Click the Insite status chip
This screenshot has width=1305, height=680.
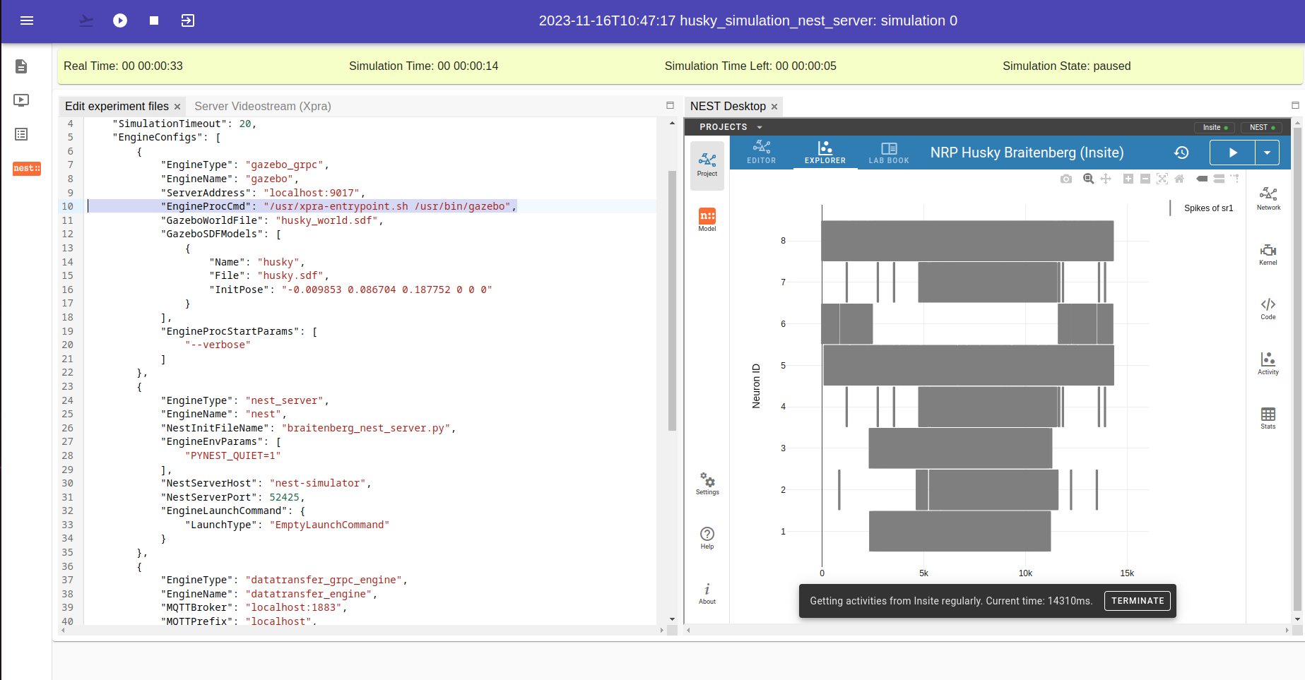click(1215, 127)
